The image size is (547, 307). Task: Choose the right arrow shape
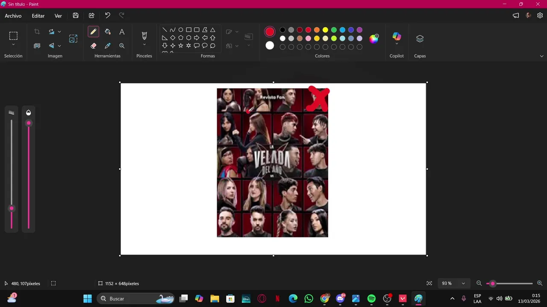pyautogui.click(x=197, y=38)
